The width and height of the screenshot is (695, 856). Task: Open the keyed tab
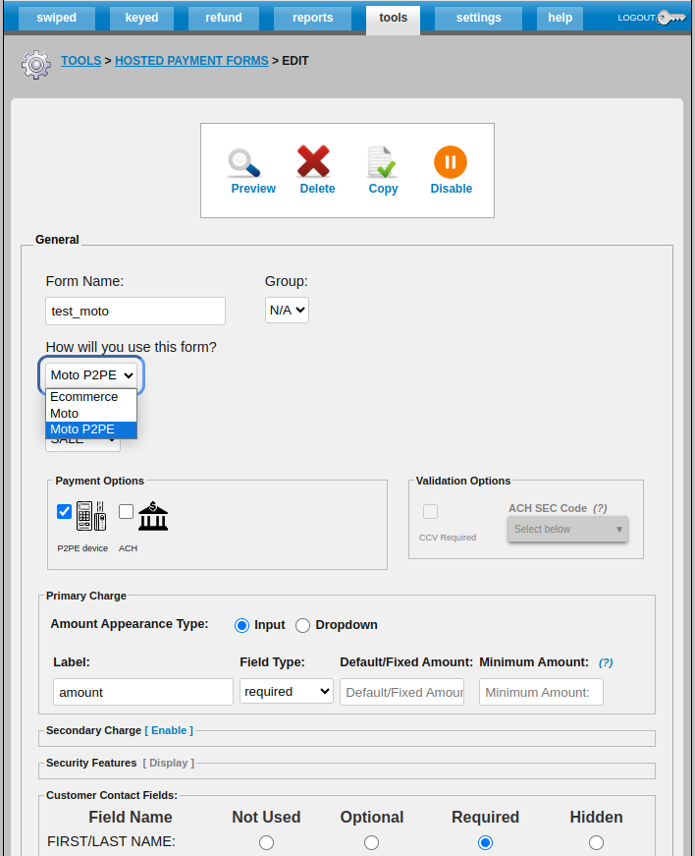point(141,18)
